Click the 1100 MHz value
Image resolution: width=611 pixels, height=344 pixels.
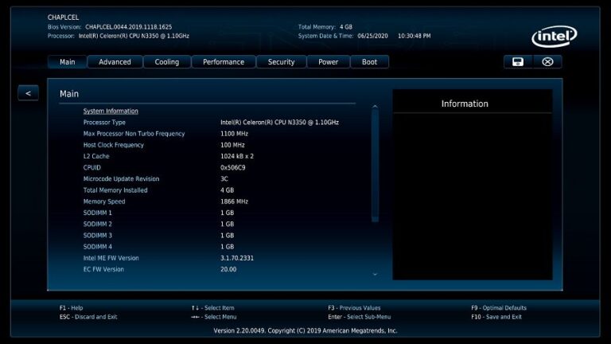pyautogui.click(x=234, y=134)
